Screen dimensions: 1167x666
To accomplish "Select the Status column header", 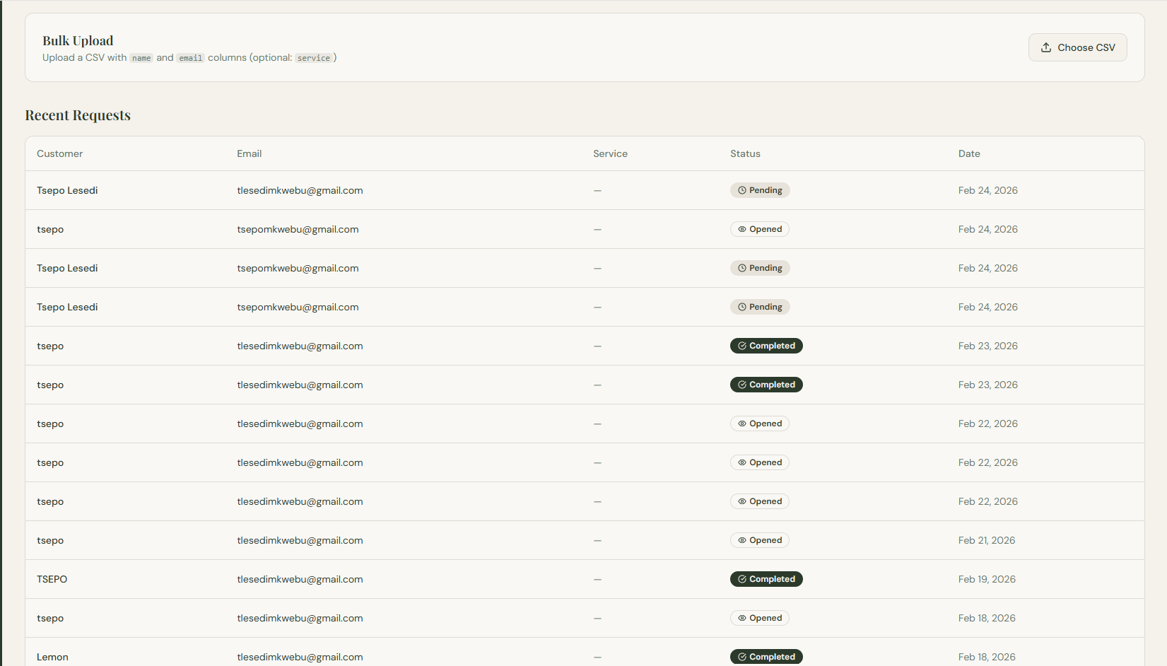I will click(x=745, y=153).
